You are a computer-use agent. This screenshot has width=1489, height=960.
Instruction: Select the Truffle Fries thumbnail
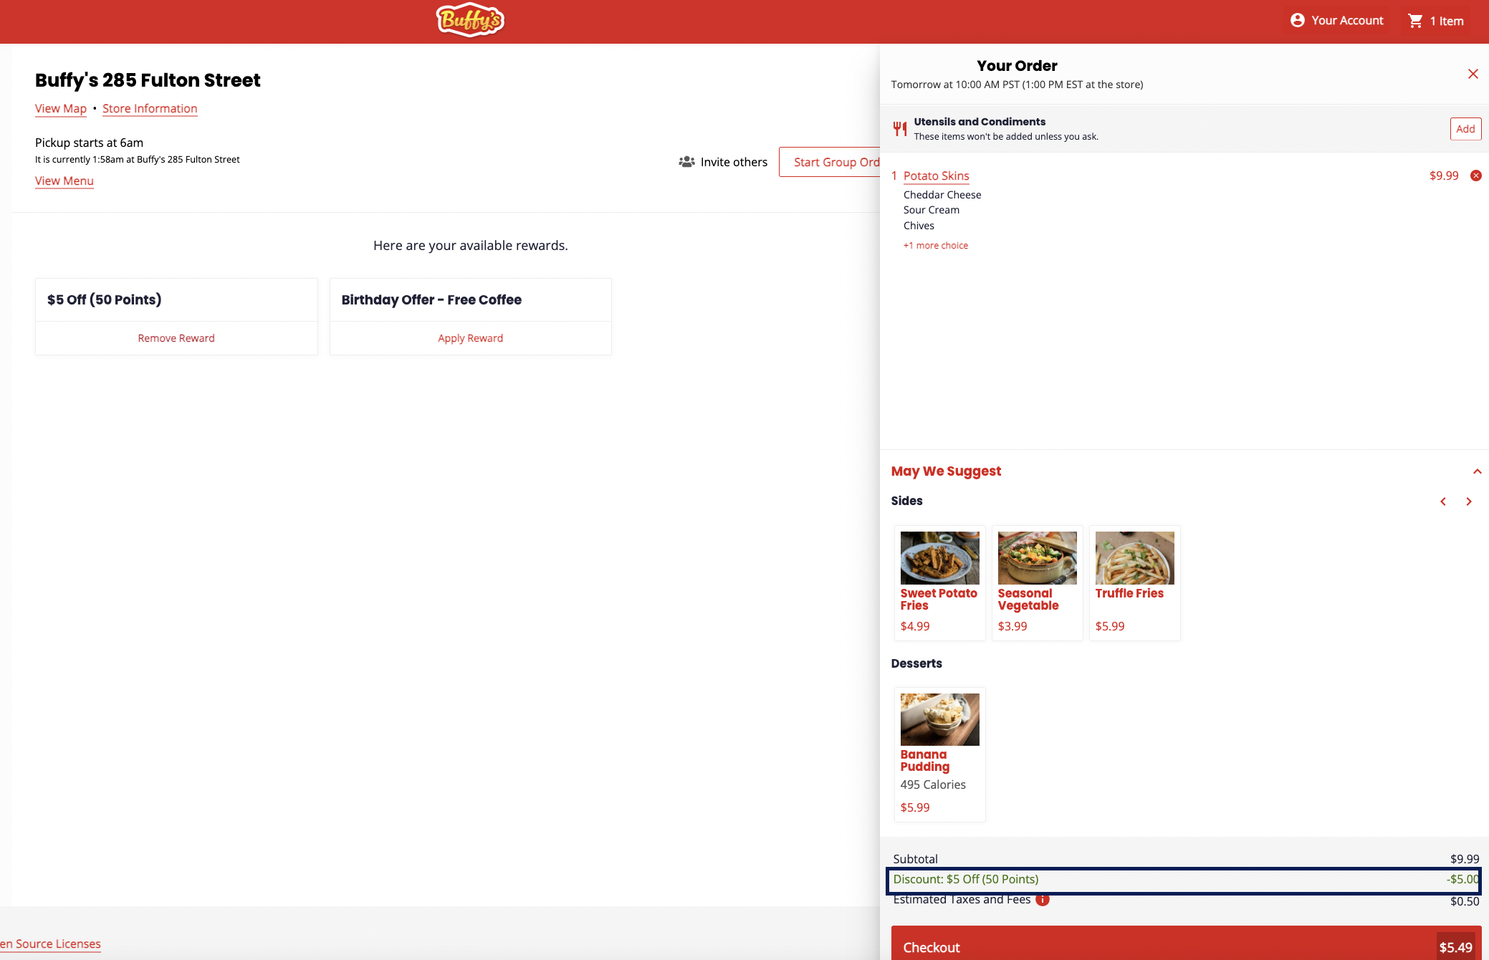click(1134, 558)
